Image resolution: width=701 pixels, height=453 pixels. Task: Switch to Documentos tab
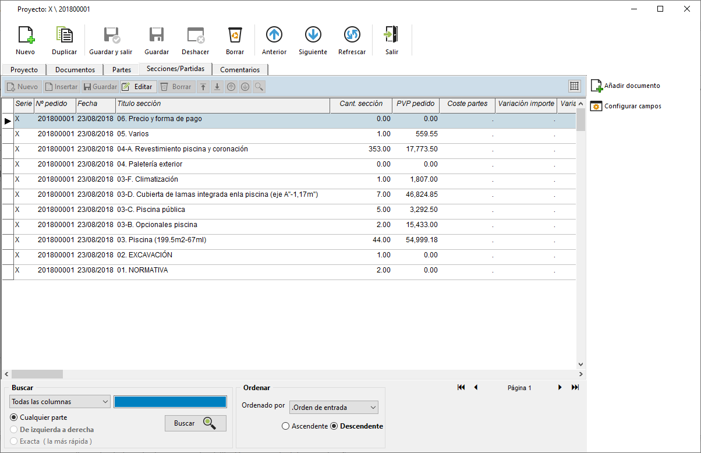pyautogui.click(x=75, y=69)
